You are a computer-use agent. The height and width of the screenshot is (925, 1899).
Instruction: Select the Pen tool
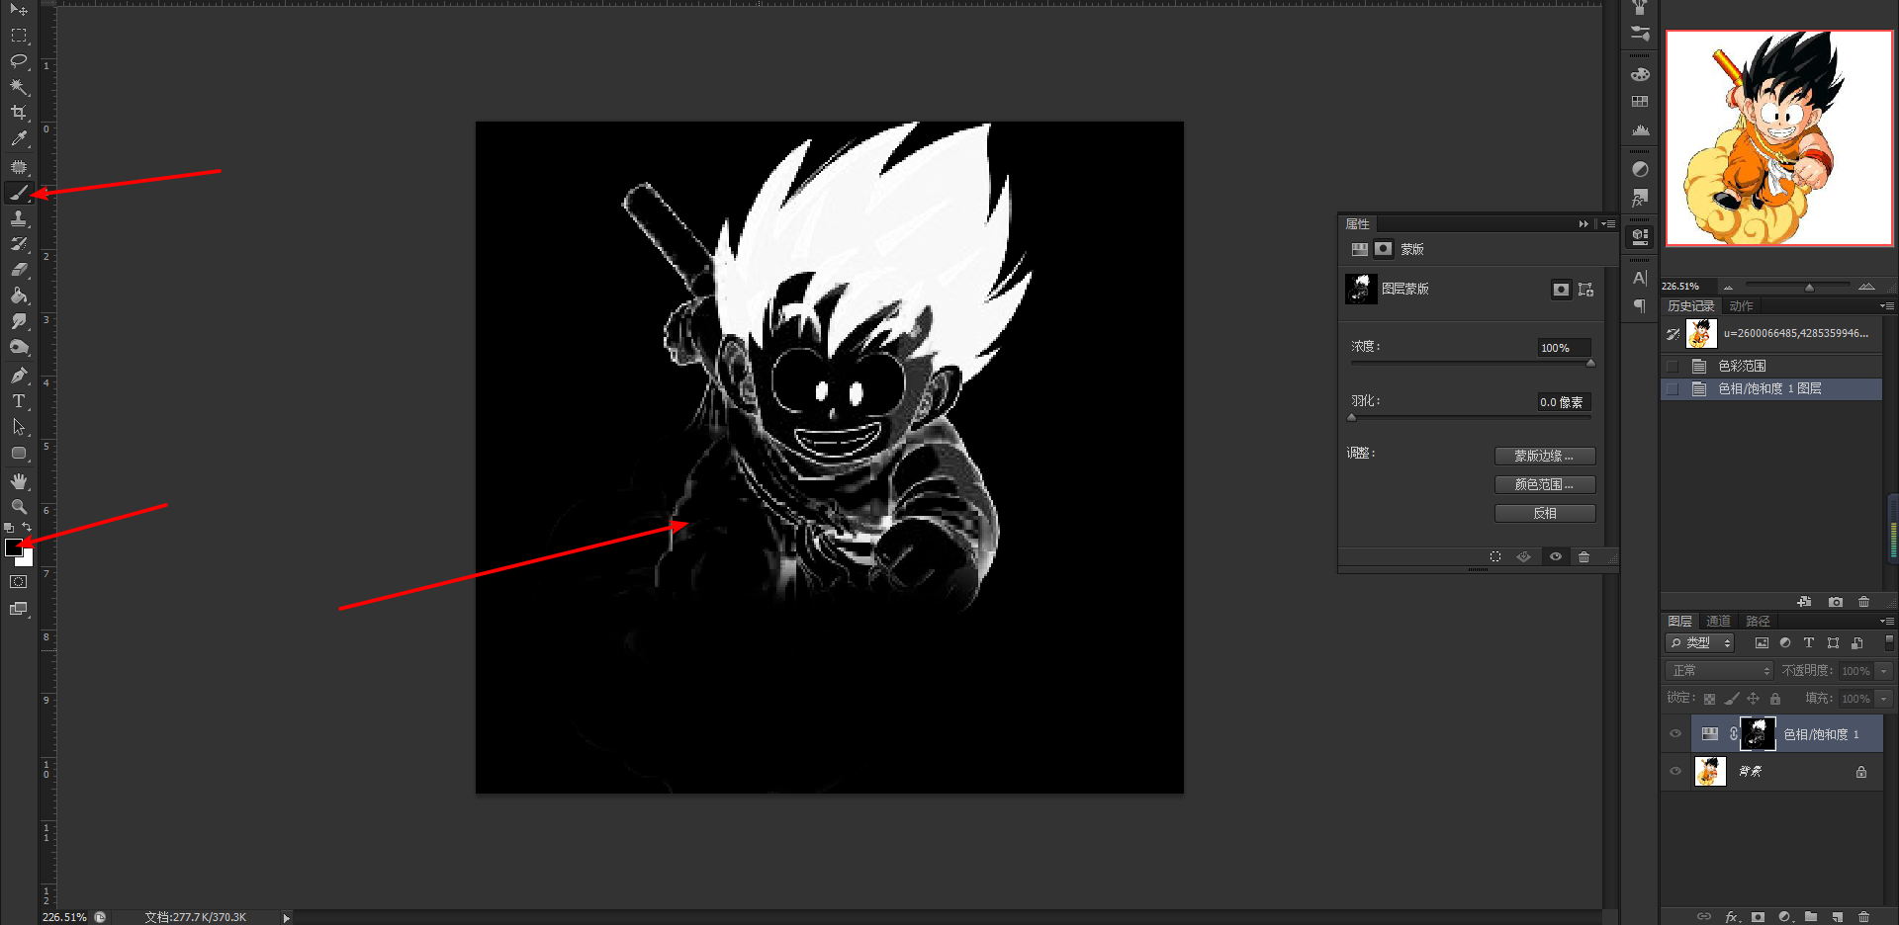(19, 376)
